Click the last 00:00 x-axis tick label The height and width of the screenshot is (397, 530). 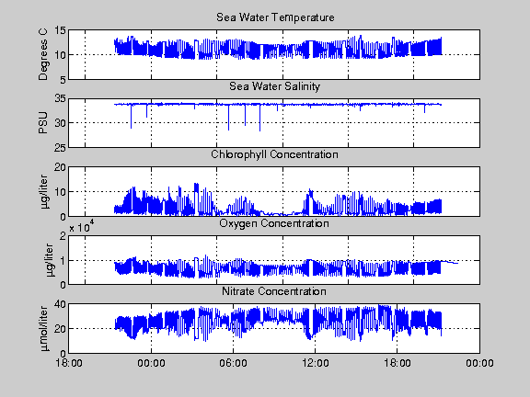click(479, 363)
